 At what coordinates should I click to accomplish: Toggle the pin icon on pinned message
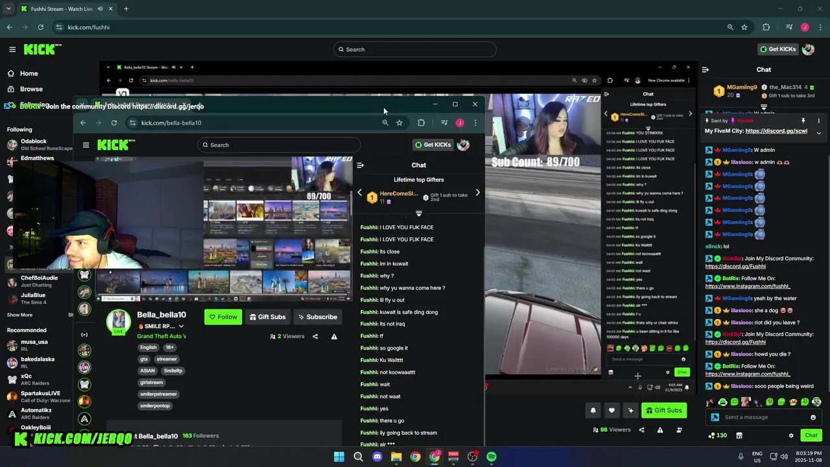(x=803, y=121)
